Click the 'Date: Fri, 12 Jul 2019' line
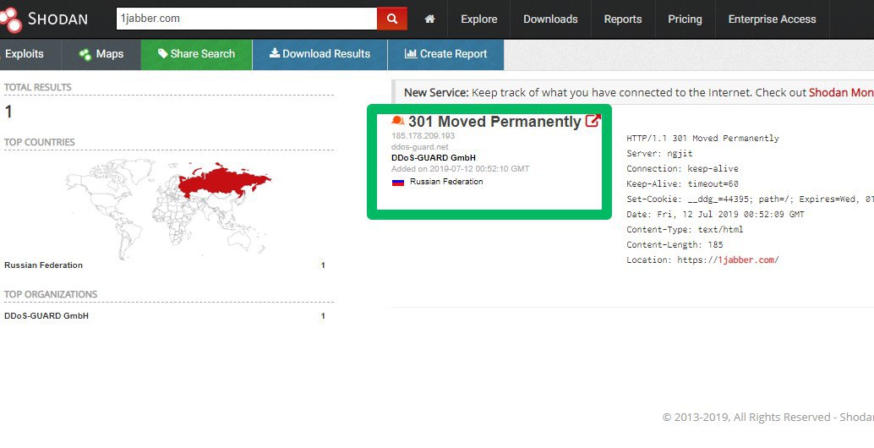 tap(715, 214)
